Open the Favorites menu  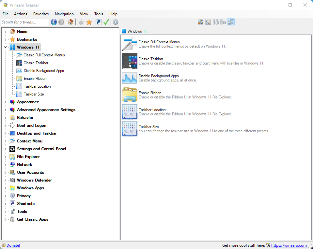point(41,14)
